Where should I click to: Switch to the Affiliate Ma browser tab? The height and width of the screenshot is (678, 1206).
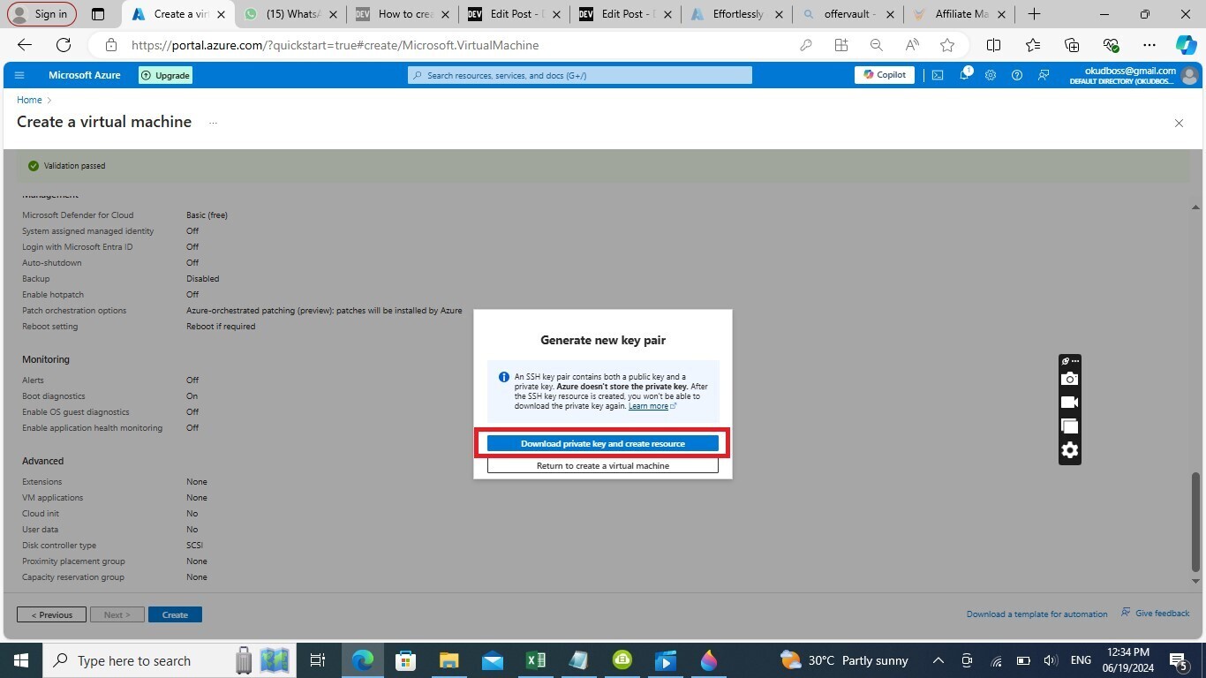959,14
